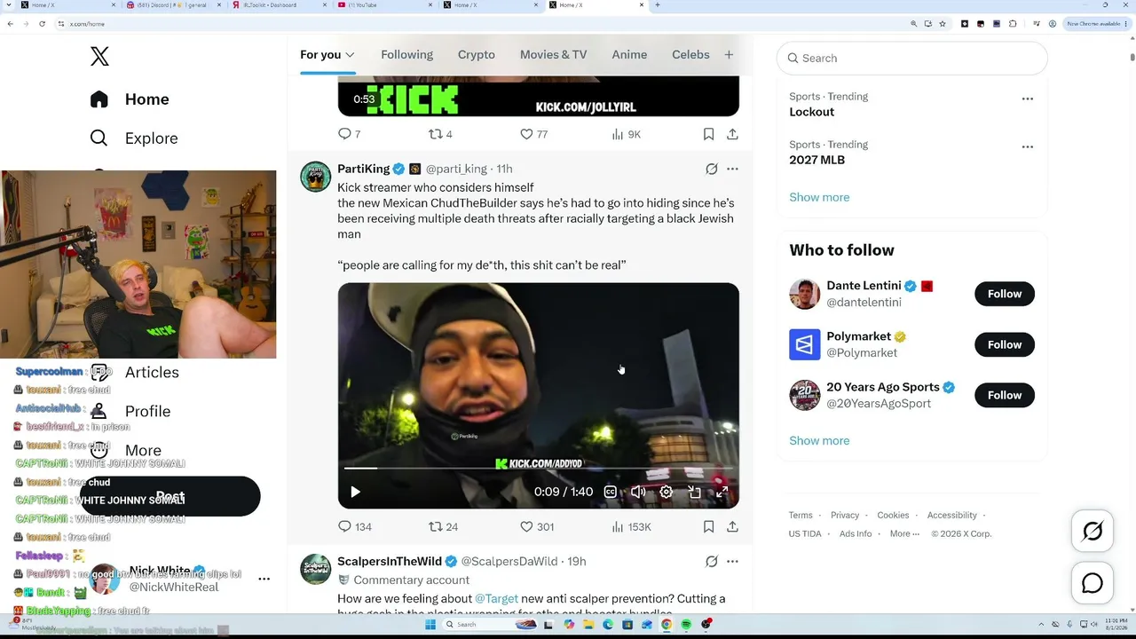This screenshot has height=639, width=1136.
Task: Open more options on ScalpersInTheWild post
Action: pos(732,561)
